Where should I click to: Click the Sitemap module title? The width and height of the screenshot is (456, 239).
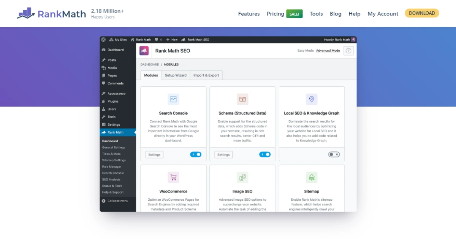point(312,192)
